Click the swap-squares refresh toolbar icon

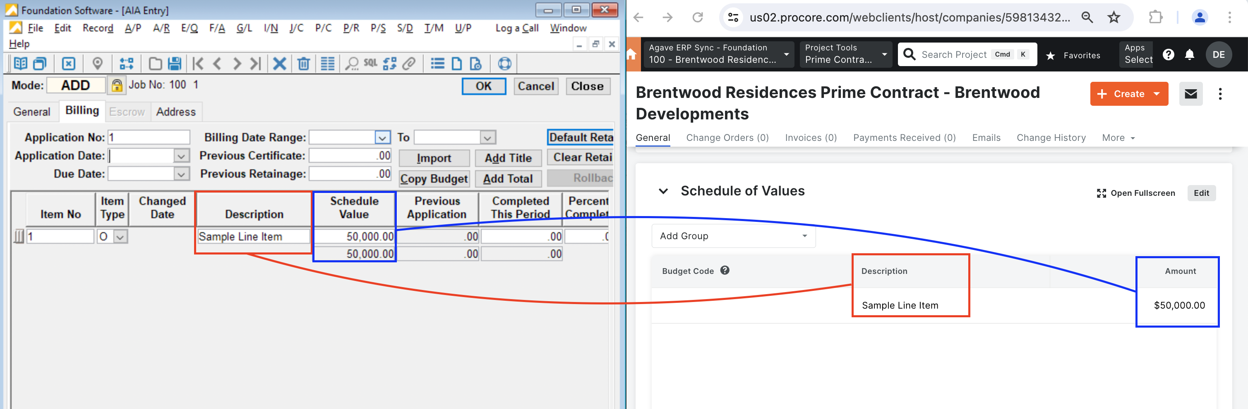(x=389, y=63)
